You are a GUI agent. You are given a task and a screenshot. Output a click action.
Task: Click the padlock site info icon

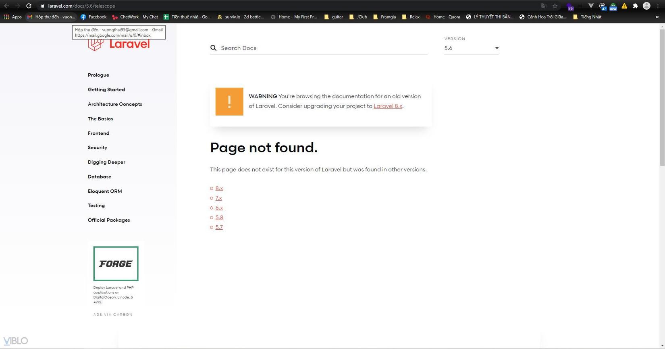(x=42, y=6)
